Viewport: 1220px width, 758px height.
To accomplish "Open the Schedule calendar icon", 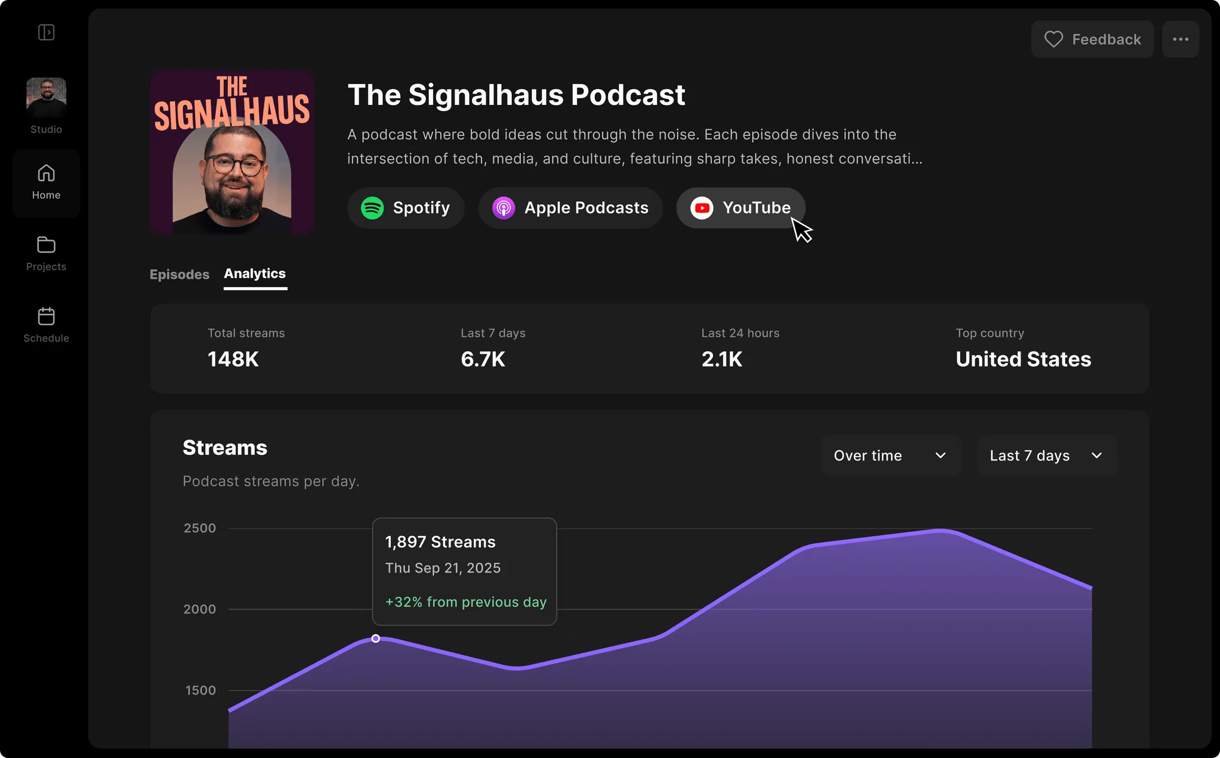I will point(46,316).
